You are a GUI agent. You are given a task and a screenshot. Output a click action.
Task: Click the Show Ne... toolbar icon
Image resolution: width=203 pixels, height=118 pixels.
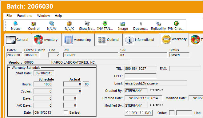(x=87, y=24)
